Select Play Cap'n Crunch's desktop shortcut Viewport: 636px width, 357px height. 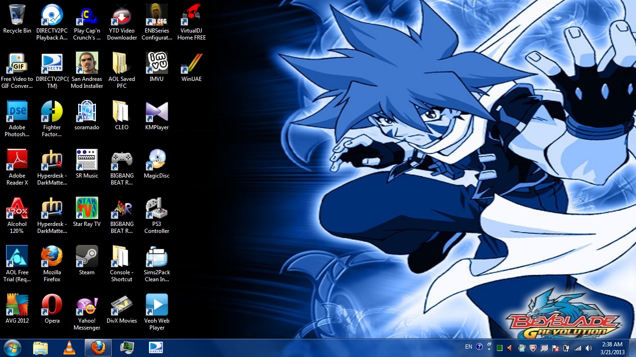tap(87, 22)
